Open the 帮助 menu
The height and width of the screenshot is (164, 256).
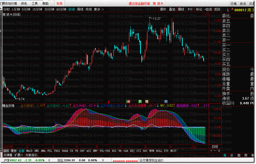tap(45, 3)
